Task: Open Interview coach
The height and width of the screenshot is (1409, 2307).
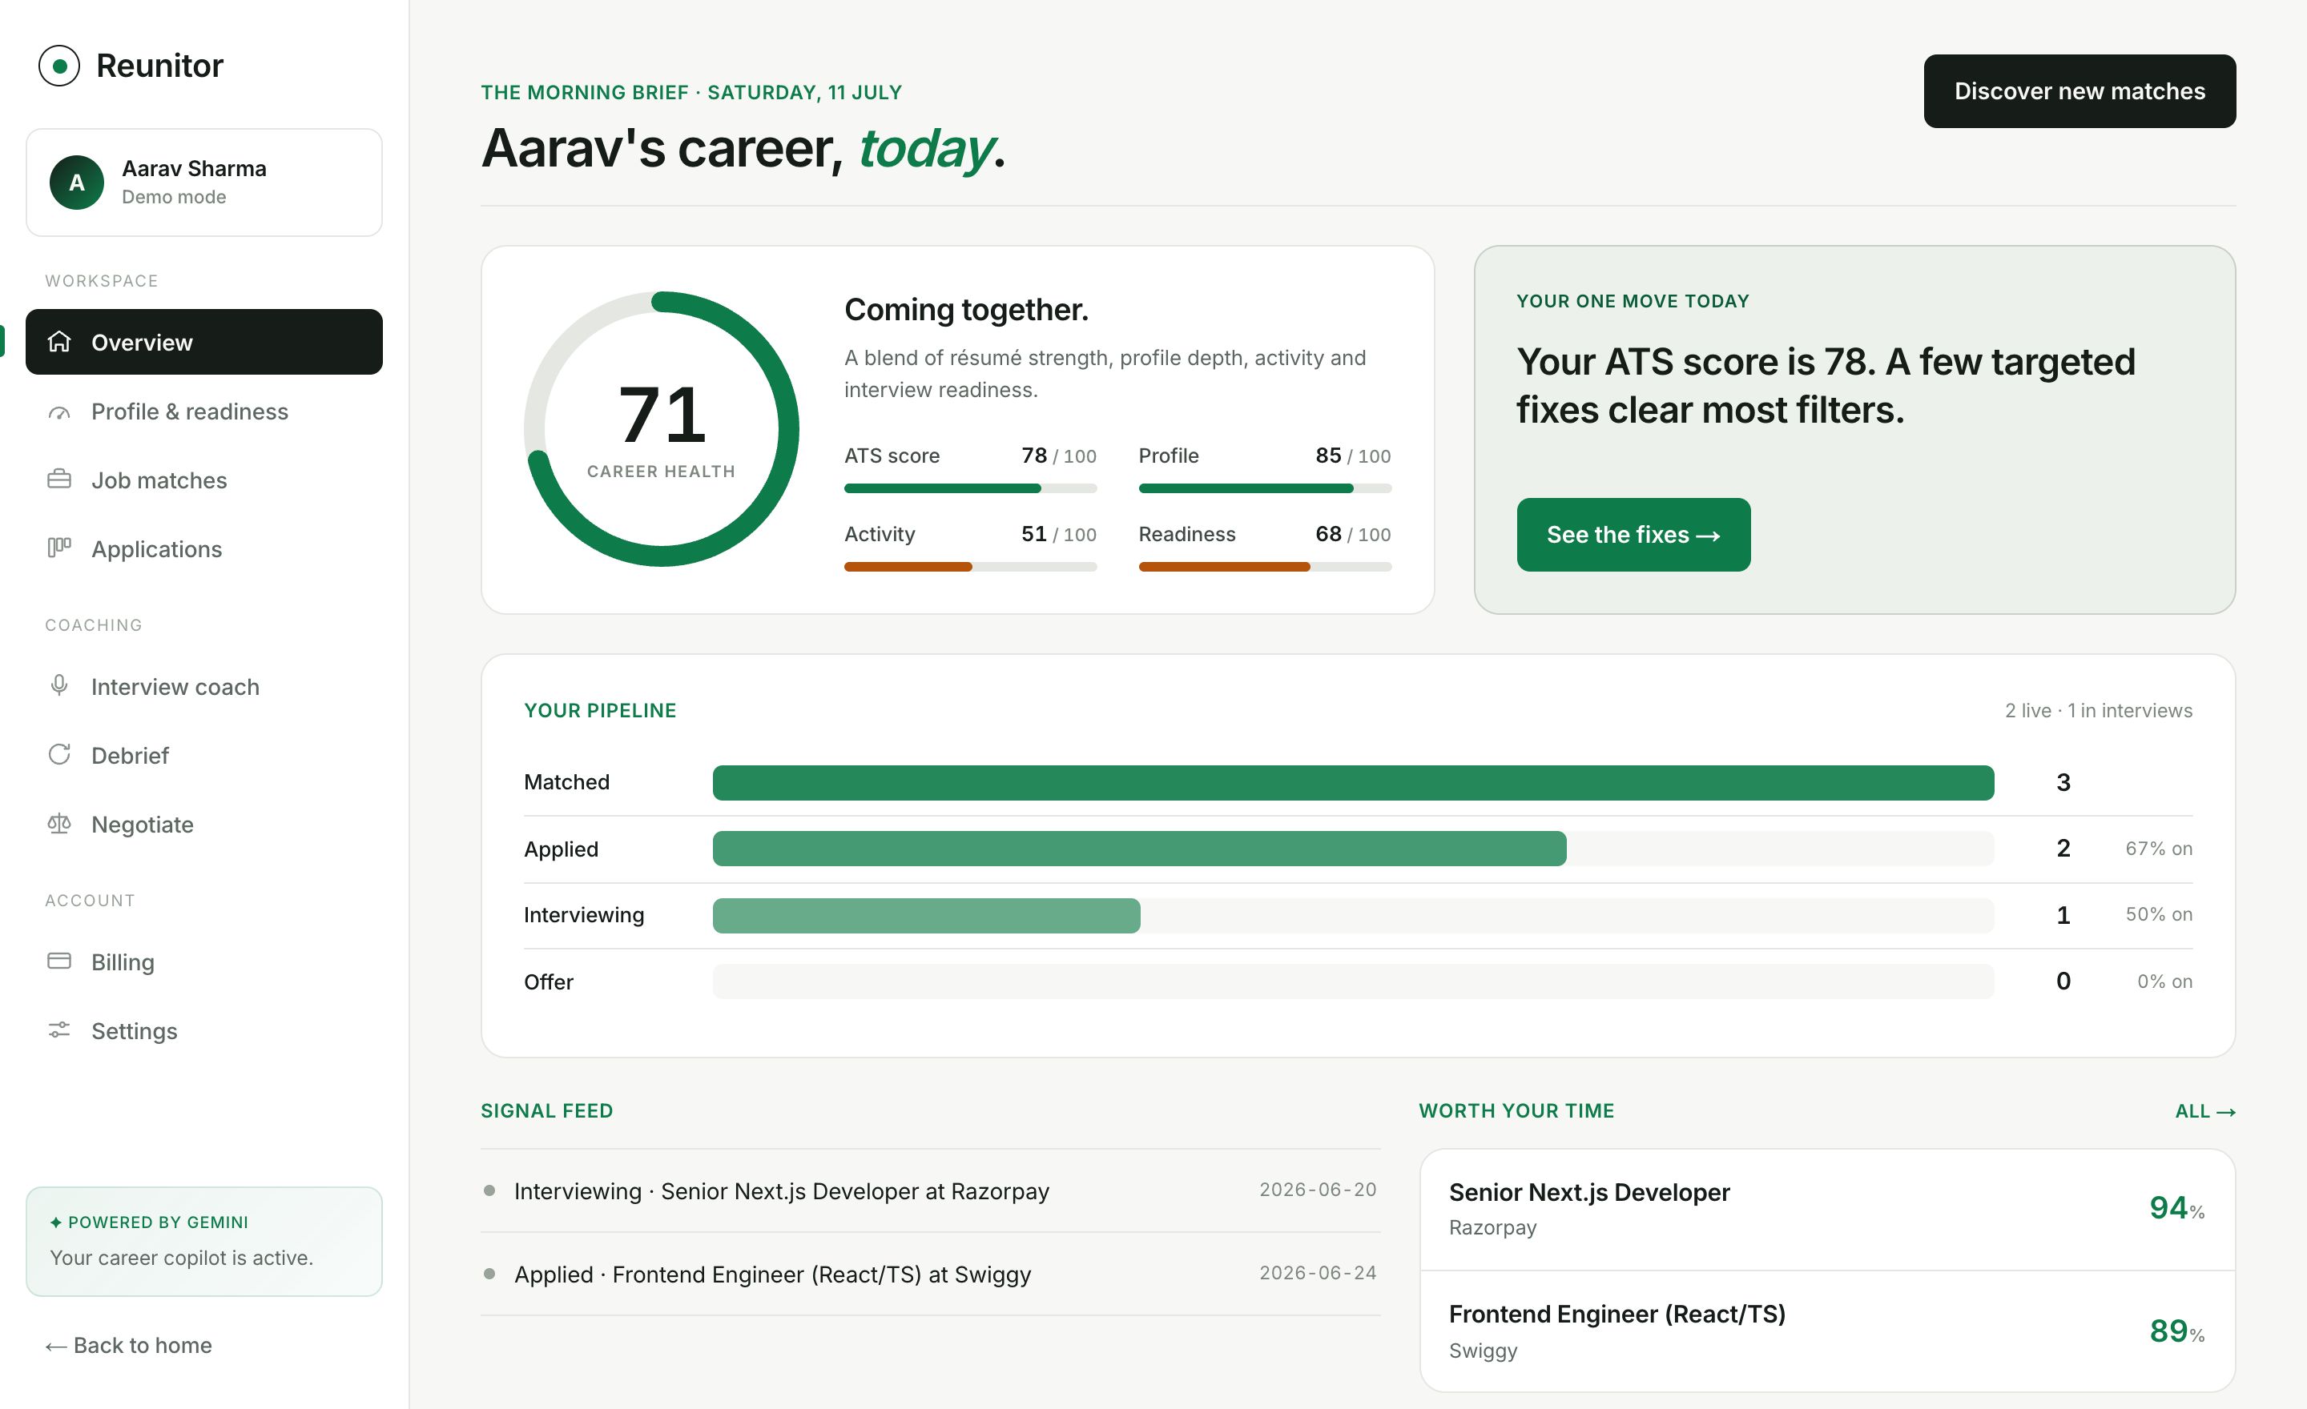Action: point(204,687)
